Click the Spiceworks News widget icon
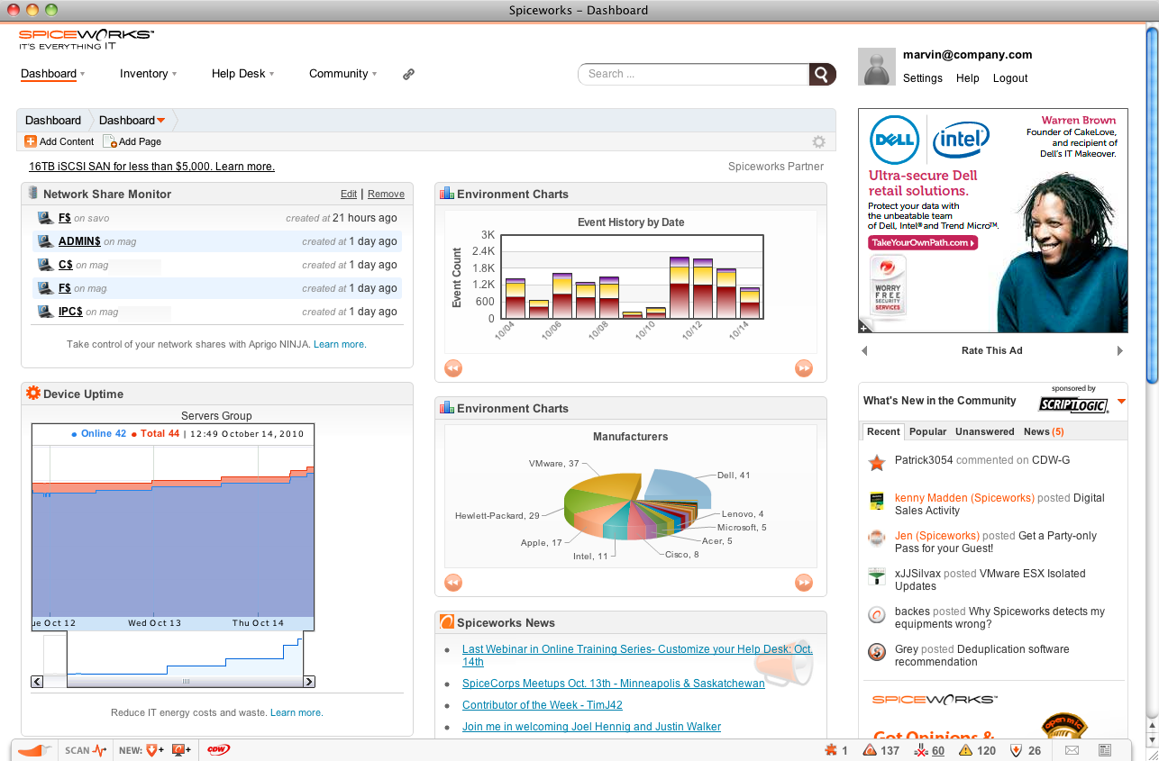 [447, 622]
